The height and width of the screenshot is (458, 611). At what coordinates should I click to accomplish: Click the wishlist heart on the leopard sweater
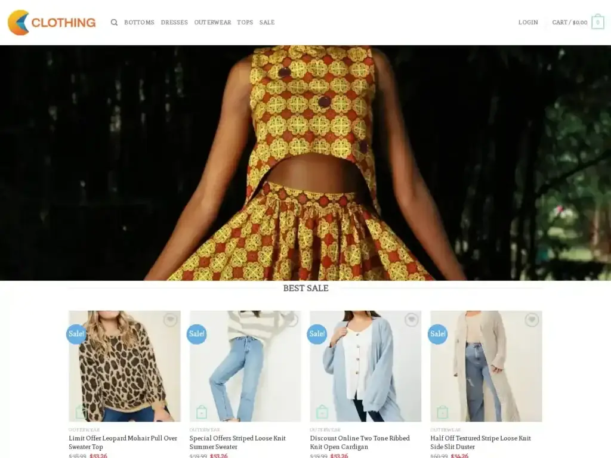coord(171,320)
